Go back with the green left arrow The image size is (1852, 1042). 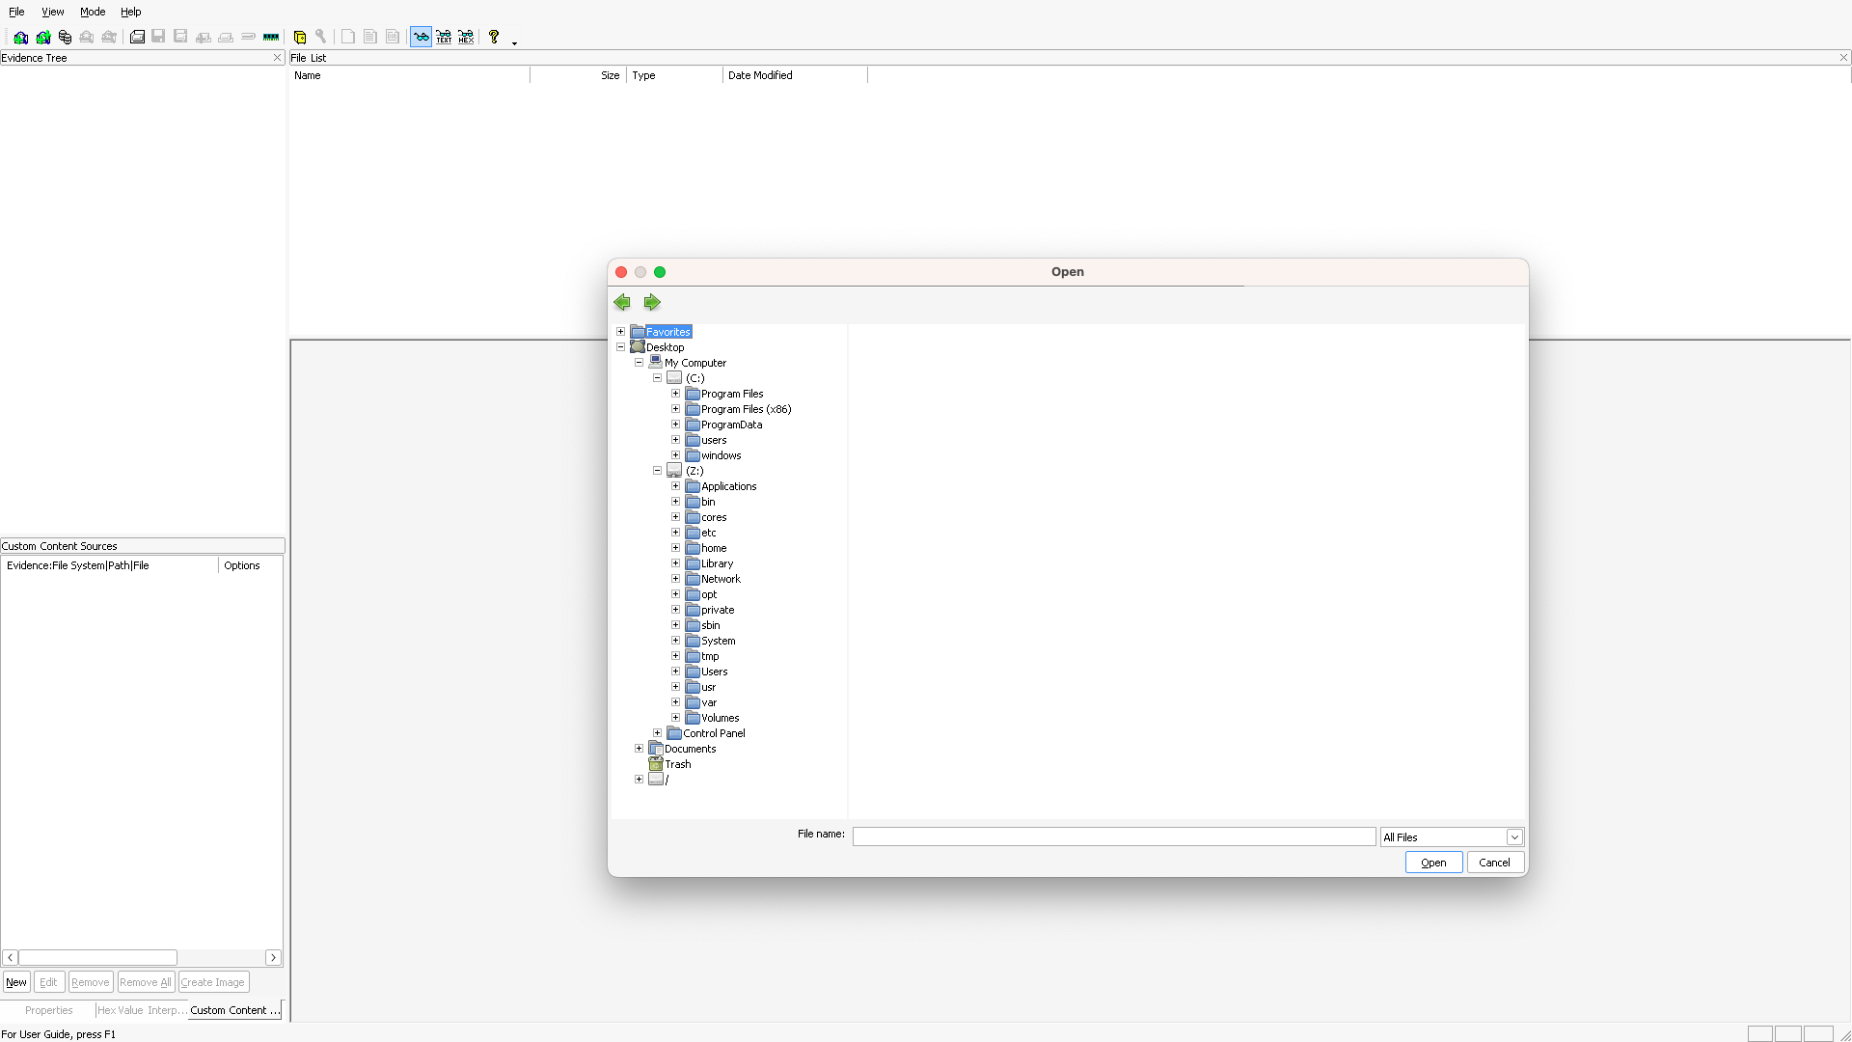pos(622,302)
